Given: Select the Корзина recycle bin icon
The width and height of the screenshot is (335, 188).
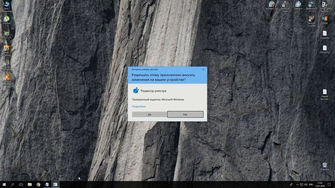Looking at the screenshot, I should click(325, 166).
